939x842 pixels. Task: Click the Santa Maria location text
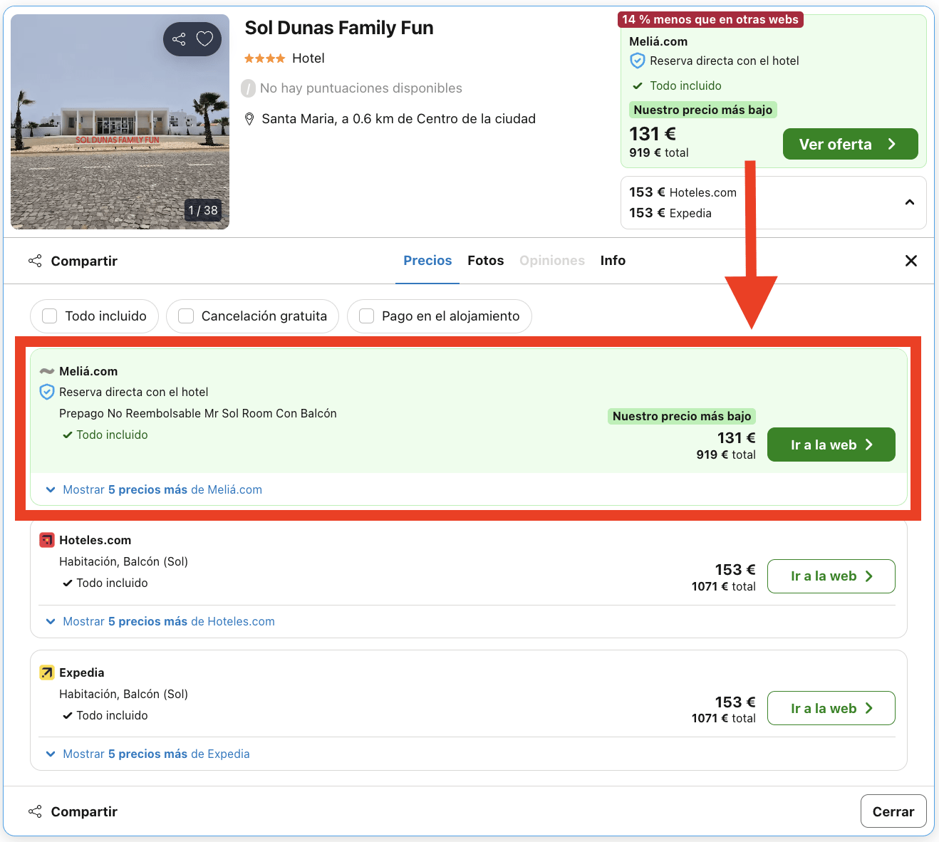[398, 119]
